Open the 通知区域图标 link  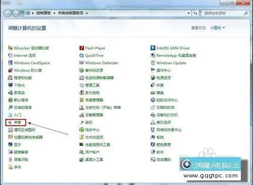[25, 130]
